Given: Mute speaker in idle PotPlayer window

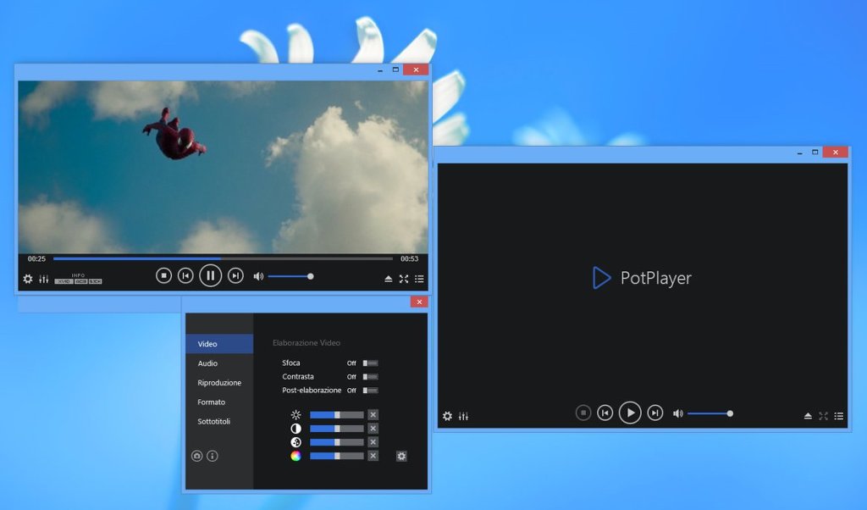Looking at the screenshot, I should coord(678,413).
